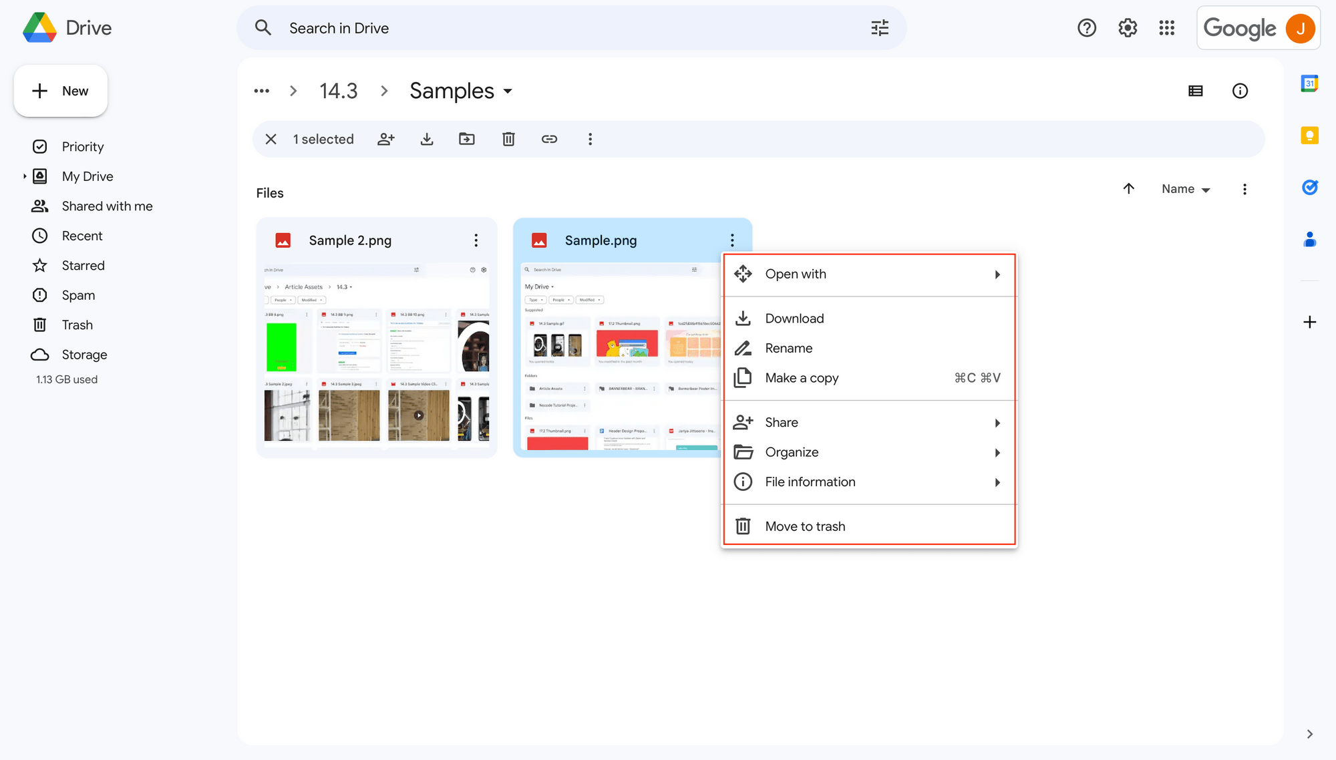The width and height of the screenshot is (1336, 760).
Task: Click the Download icon in toolbar
Action: (x=427, y=139)
